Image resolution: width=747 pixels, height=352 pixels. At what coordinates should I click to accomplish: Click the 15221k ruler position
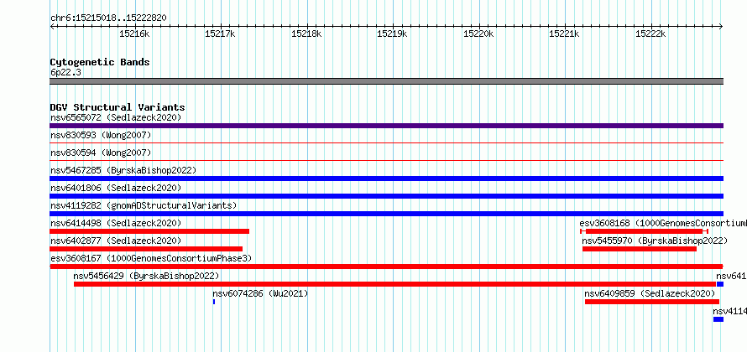[x=565, y=34]
